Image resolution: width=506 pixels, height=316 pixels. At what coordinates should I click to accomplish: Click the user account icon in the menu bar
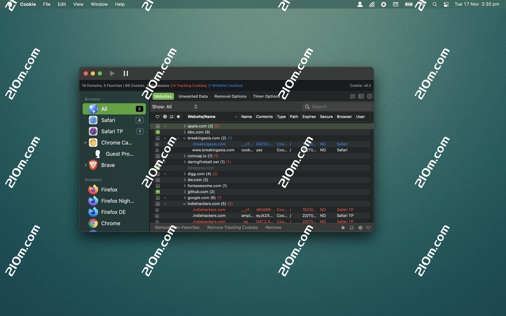[360, 4]
